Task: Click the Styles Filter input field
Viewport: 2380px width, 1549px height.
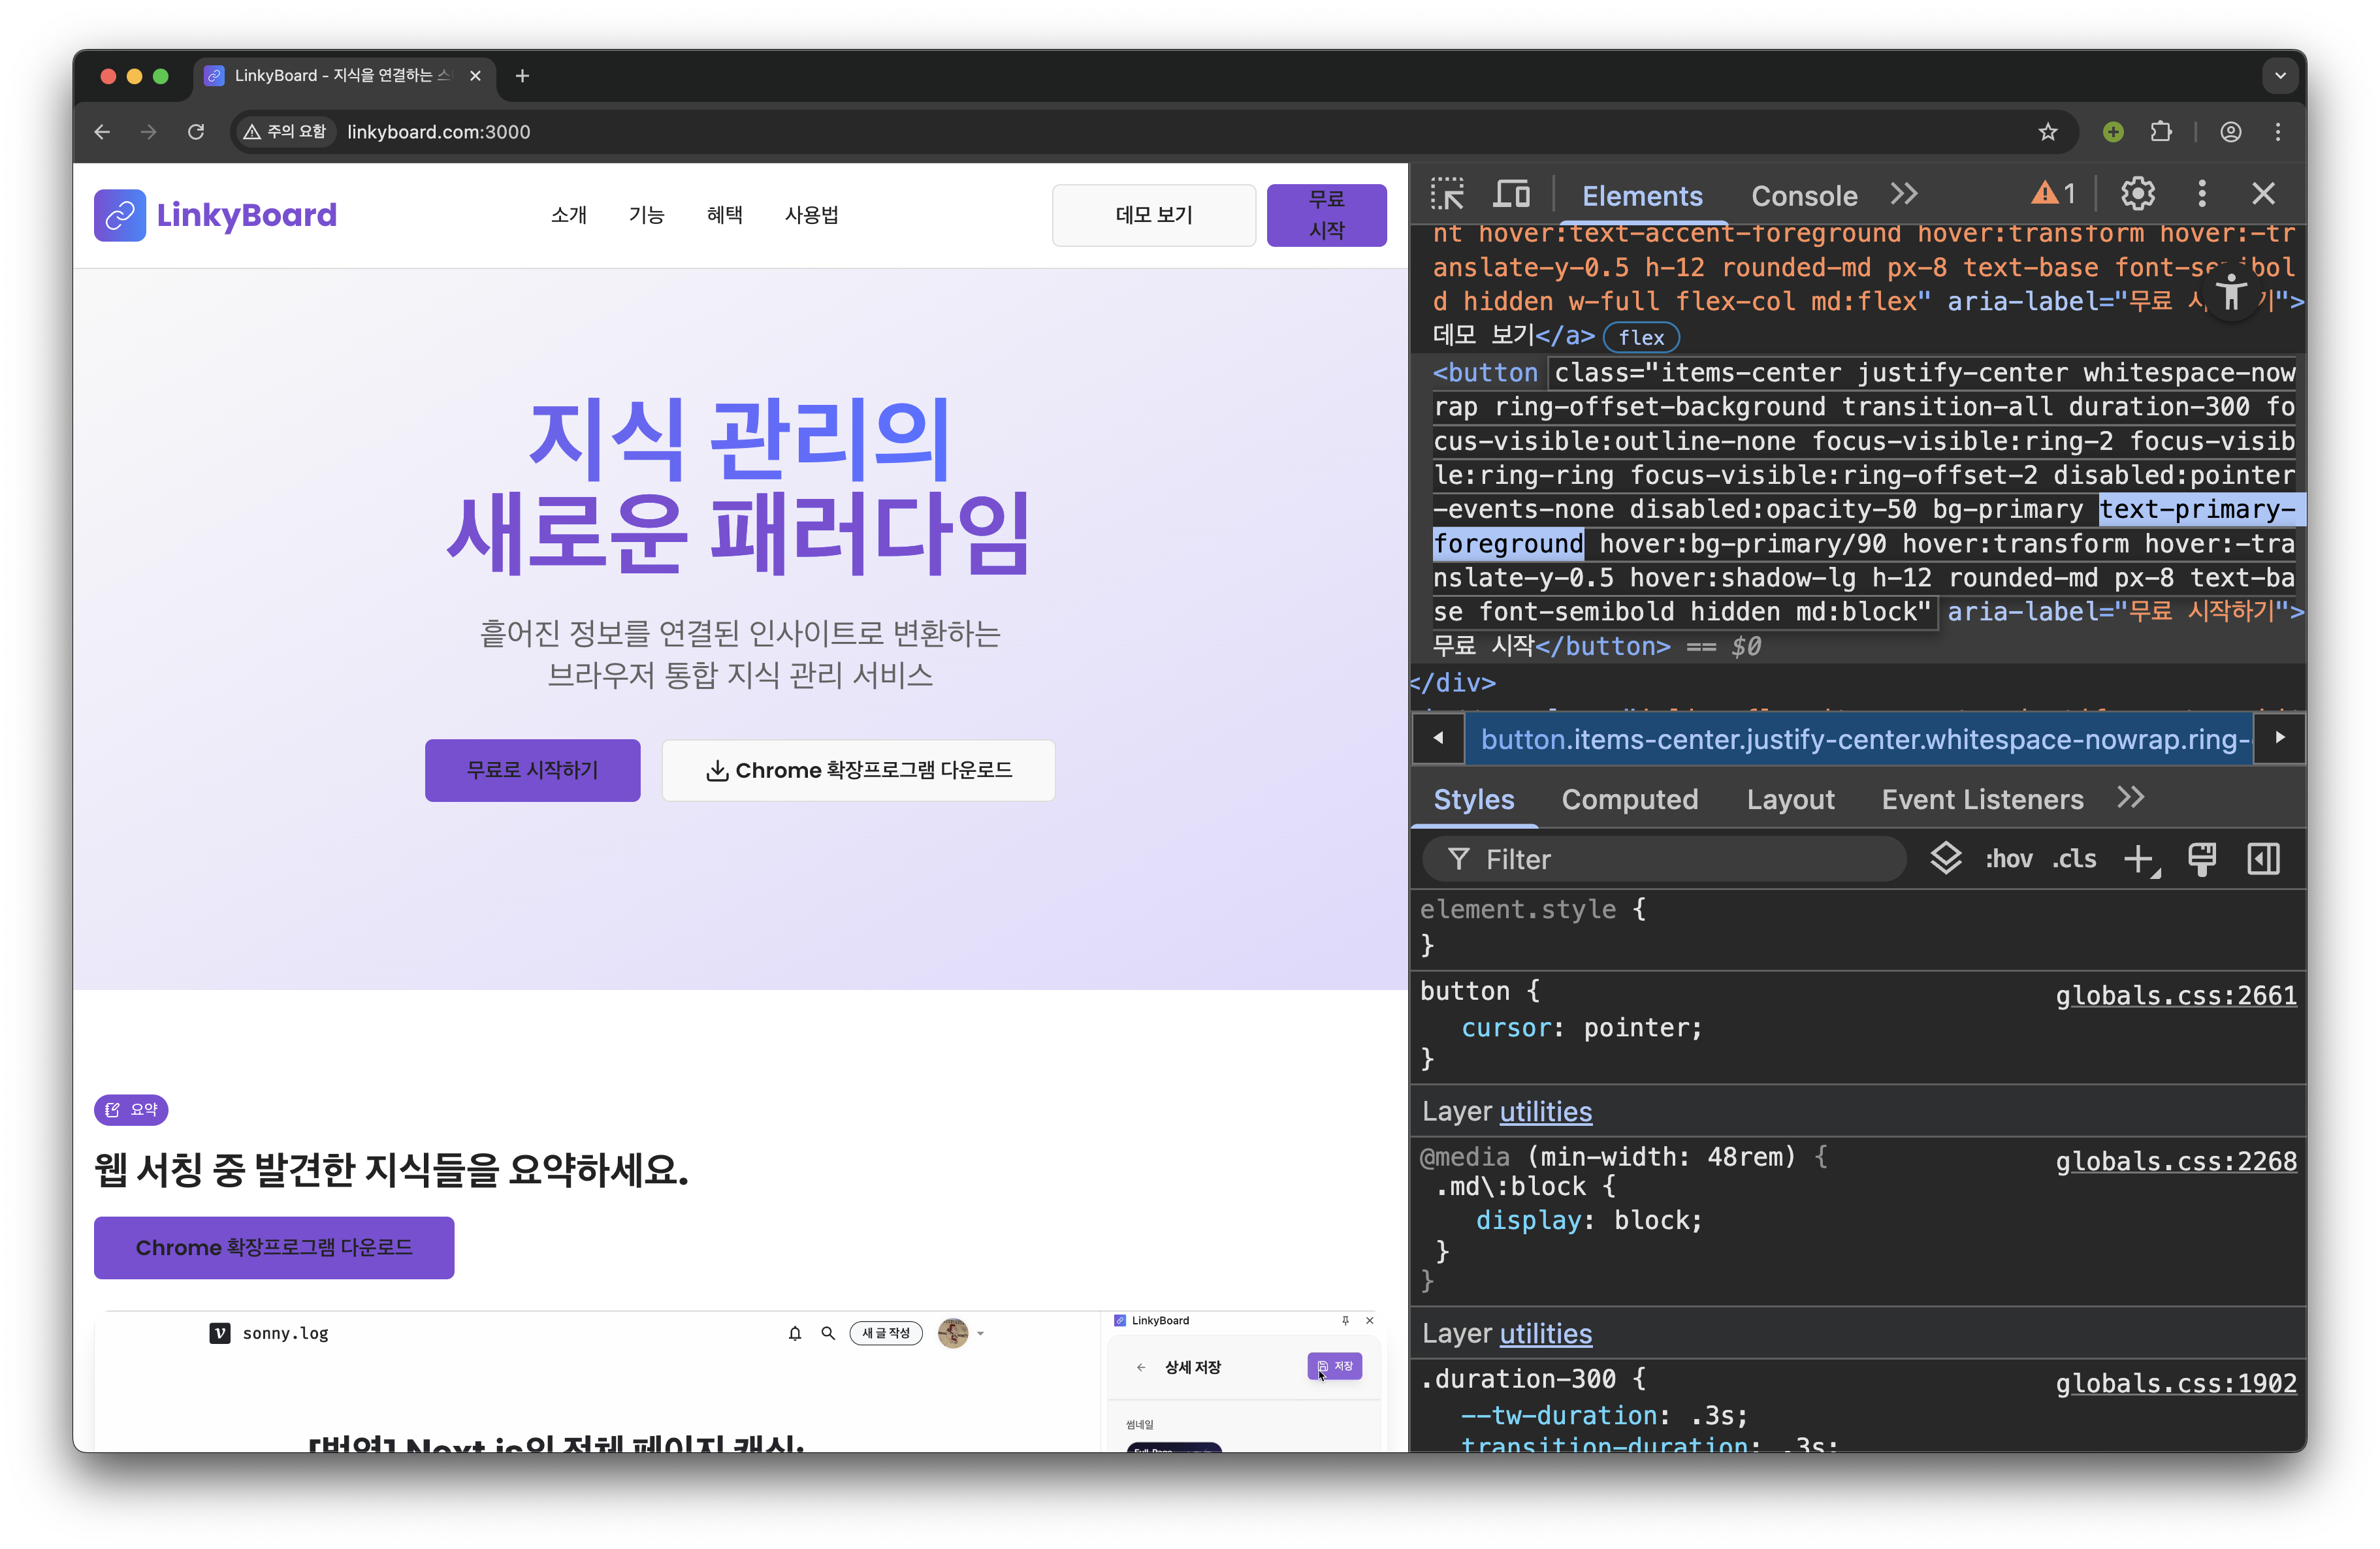Action: (1680, 860)
